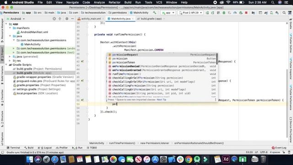Select onPermissionGranted completion suggestion
This screenshot has width=293, height=165.
162,70
